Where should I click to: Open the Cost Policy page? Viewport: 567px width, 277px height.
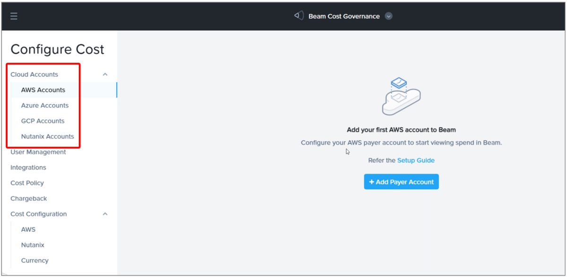[27, 183]
